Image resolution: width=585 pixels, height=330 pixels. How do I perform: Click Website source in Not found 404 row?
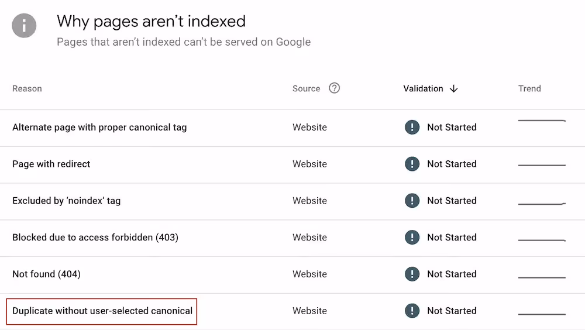point(309,274)
